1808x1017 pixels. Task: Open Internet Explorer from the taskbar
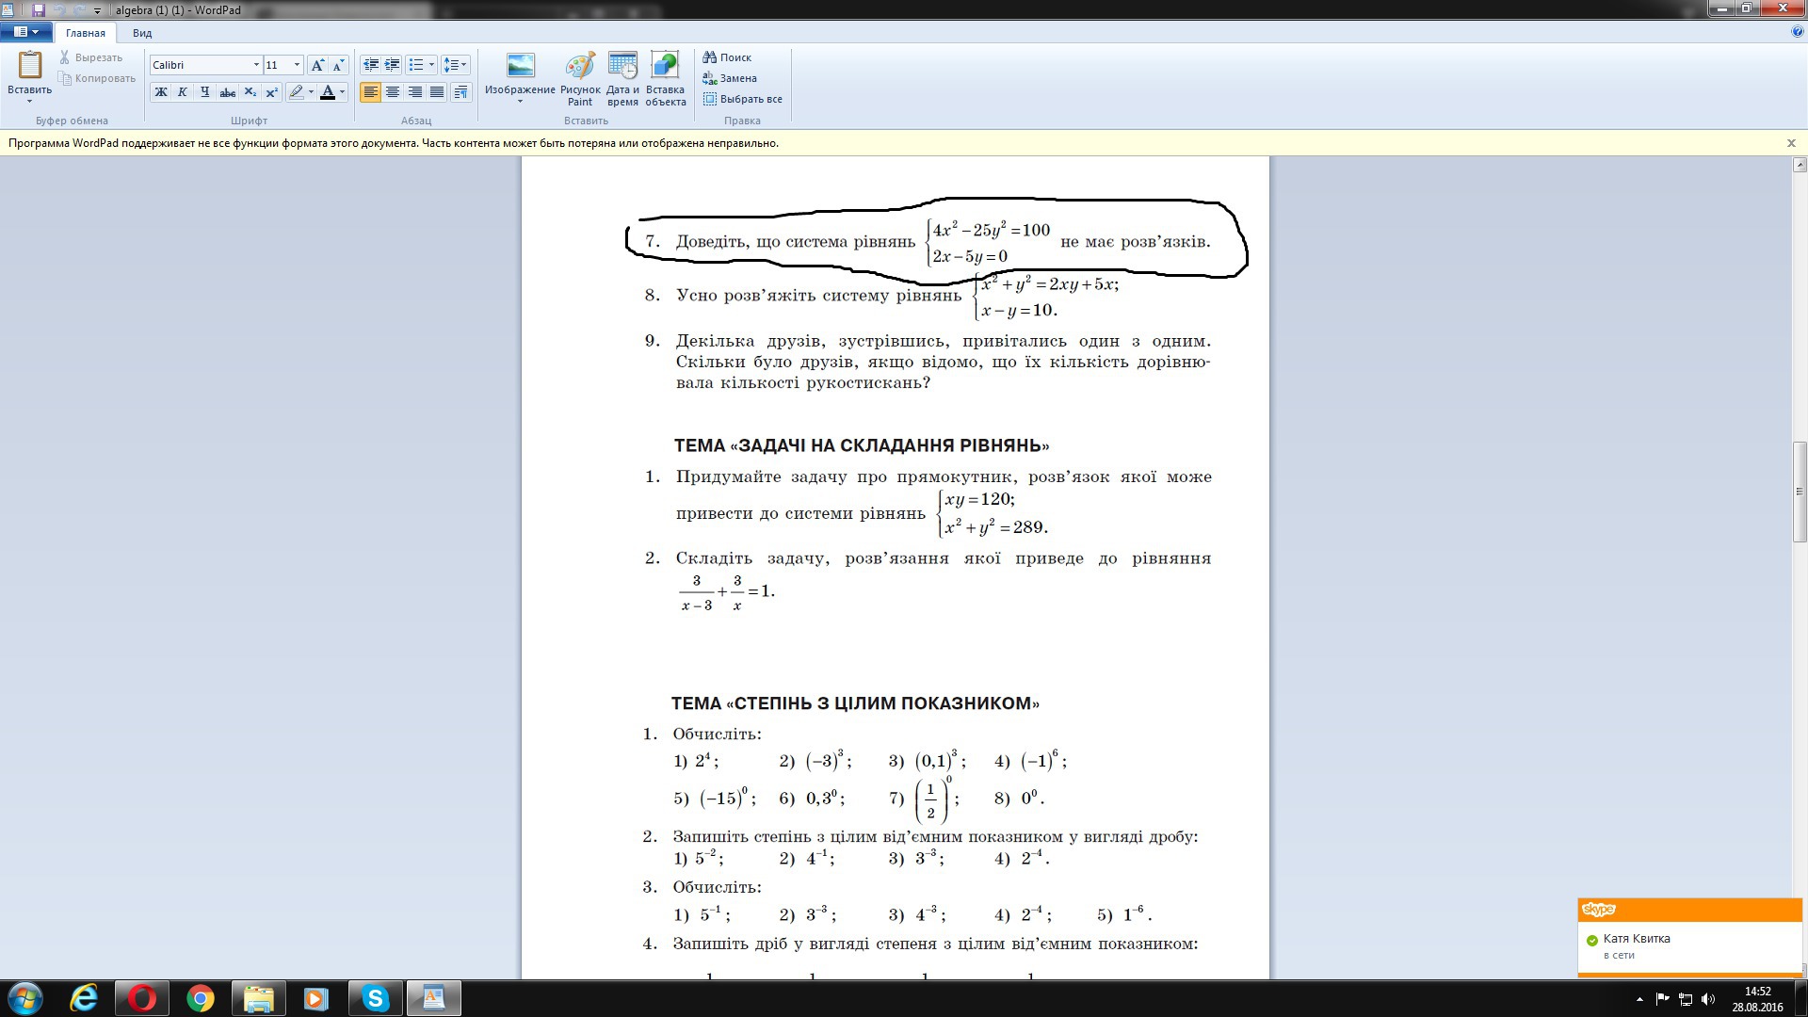85,998
